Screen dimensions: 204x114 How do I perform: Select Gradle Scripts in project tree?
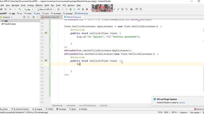tap(9, 24)
